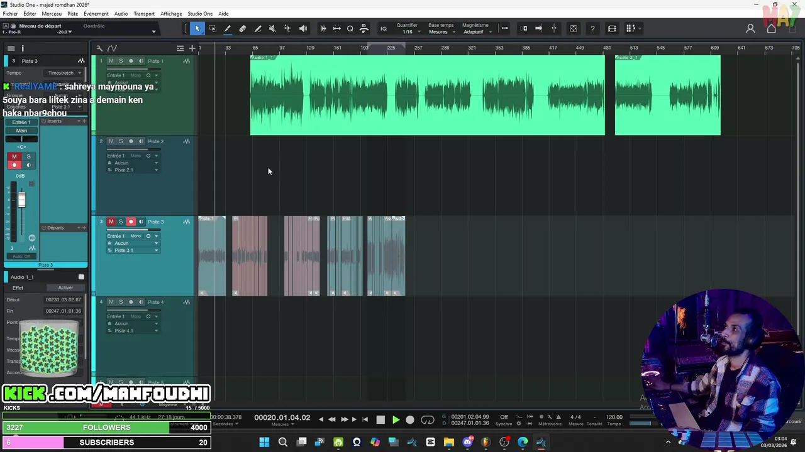Toggle inspector channel Solo button
Viewport: 805px width, 452px height.
(x=28, y=156)
